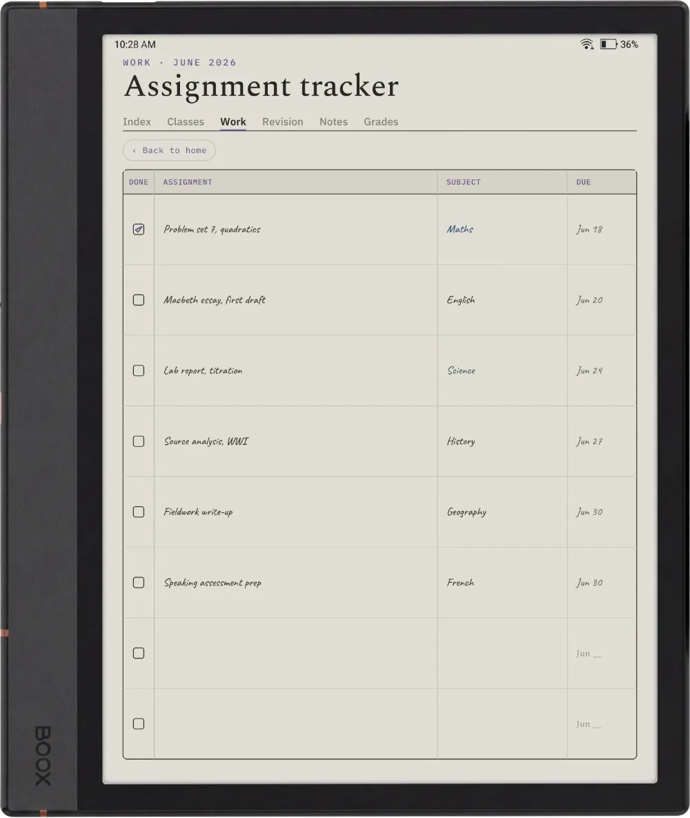The image size is (690, 818).
Task: Tap the 36% battery percentage
Action: click(x=629, y=44)
